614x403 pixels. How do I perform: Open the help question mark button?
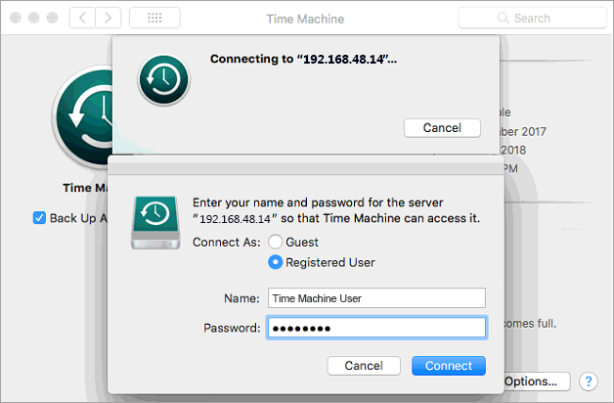tap(589, 381)
